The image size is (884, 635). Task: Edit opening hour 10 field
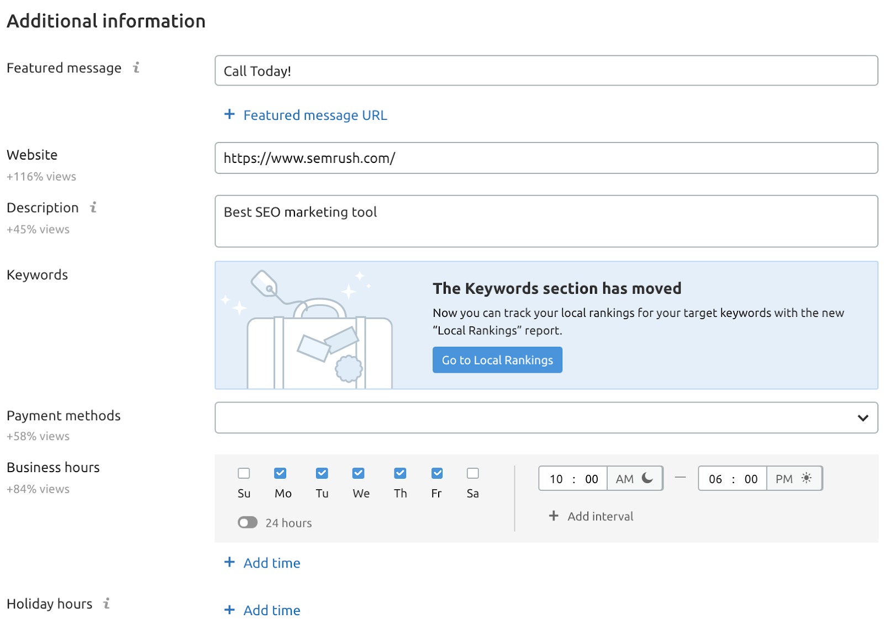[x=556, y=479]
